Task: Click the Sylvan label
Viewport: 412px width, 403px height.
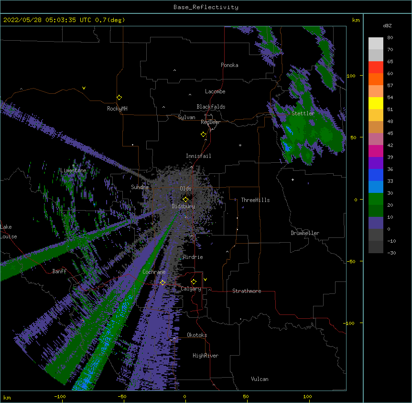Action: coord(186,117)
